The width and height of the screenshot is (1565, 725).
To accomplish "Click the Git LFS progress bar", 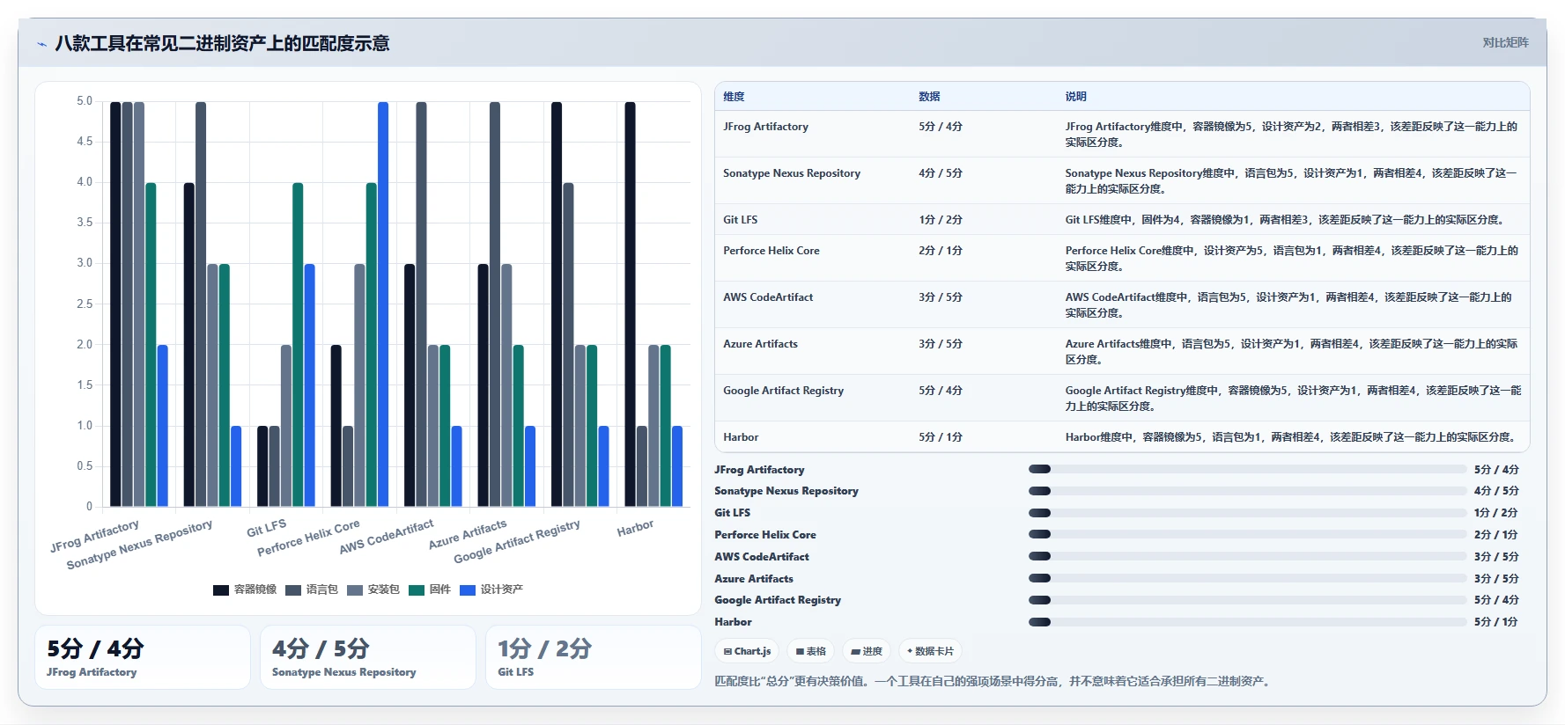I will (x=1247, y=513).
